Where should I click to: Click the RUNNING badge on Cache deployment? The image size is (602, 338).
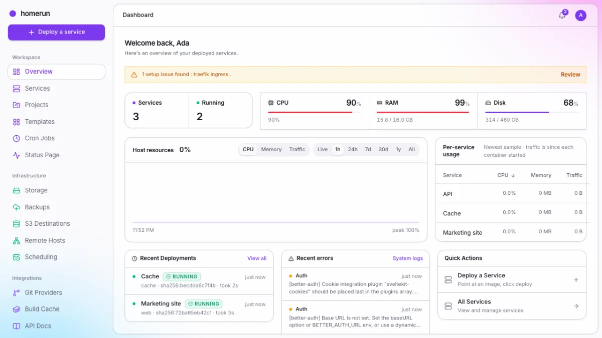[x=182, y=276]
